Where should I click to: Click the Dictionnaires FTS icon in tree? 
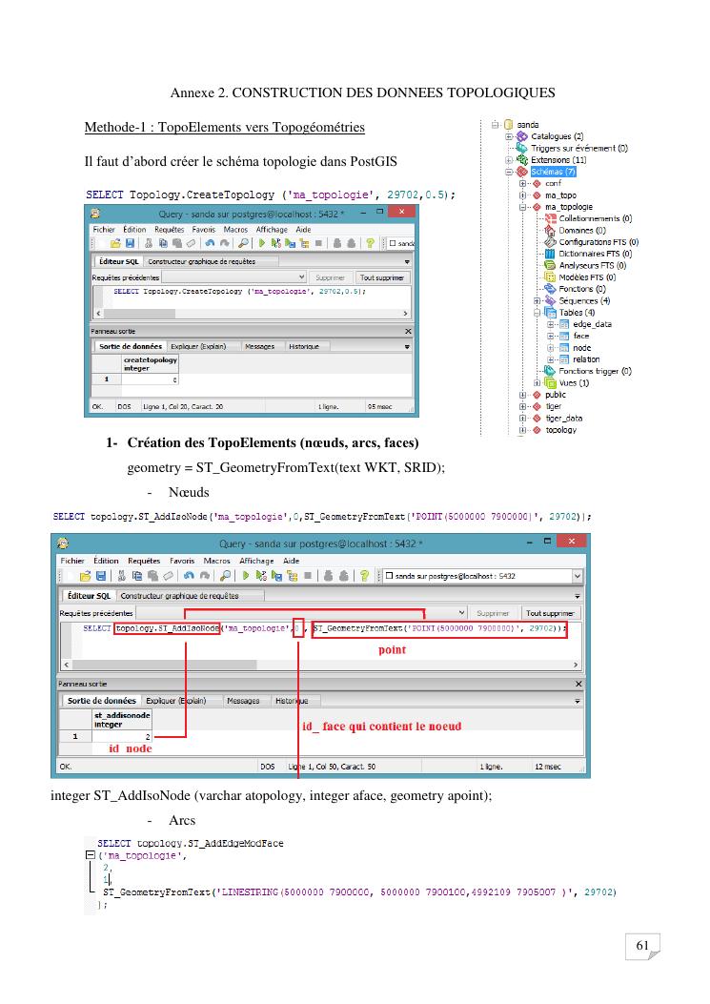pyautogui.click(x=550, y=254)
